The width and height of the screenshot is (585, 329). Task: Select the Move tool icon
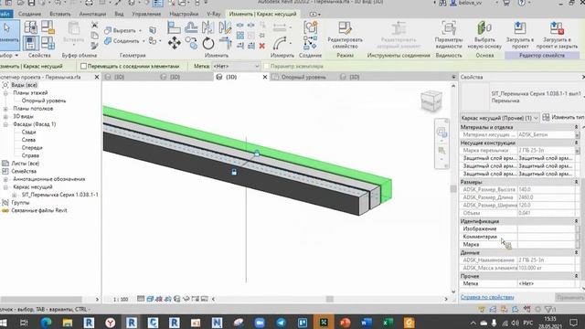pyautogui.click(x=175, y=43)
